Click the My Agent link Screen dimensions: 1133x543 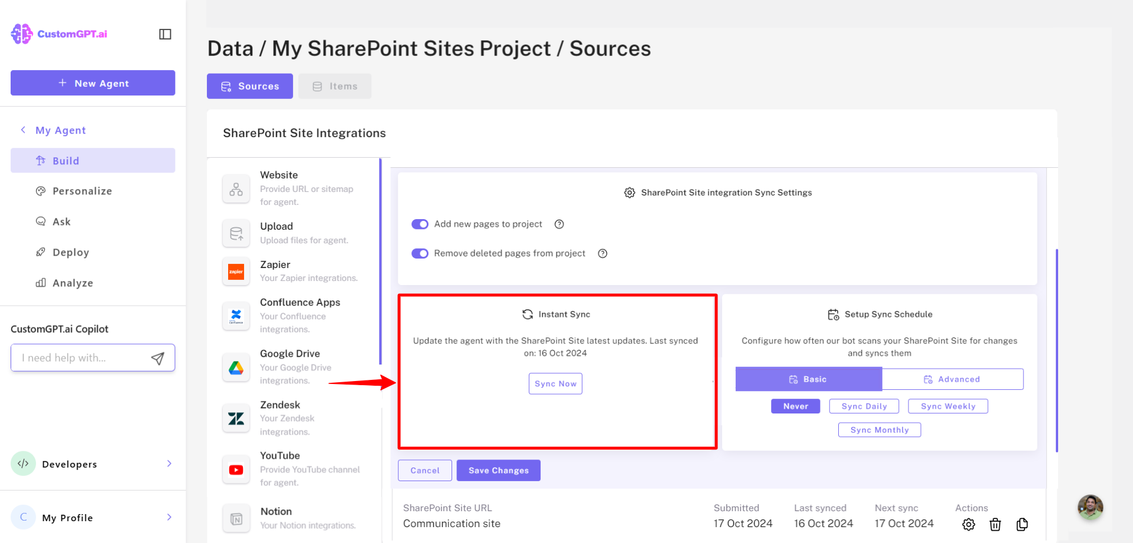pyautogui.click(x=61, y=130)
